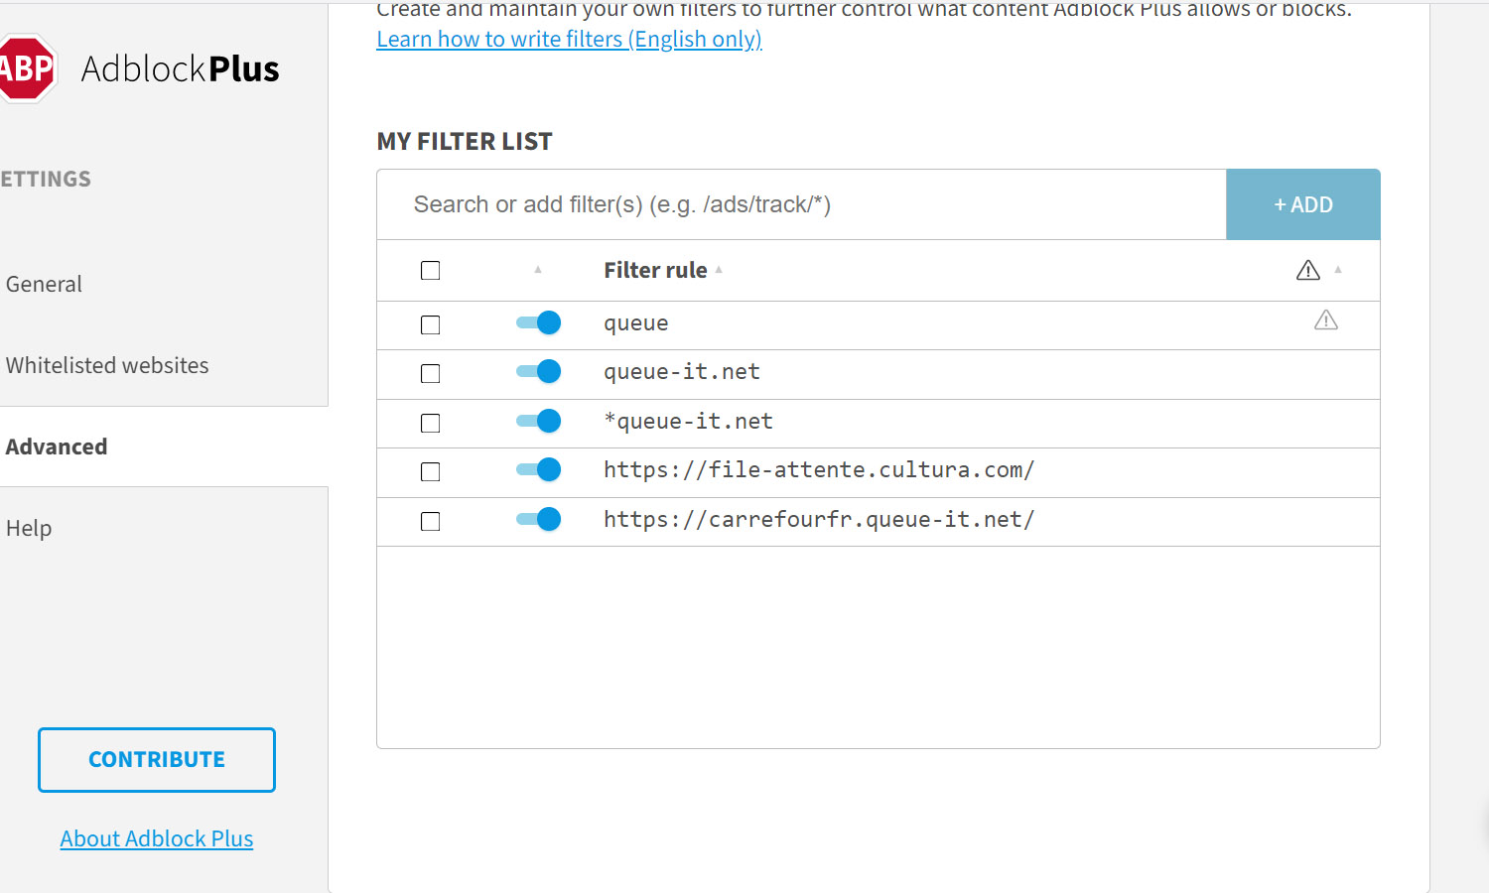Turn off file-attente.cultura.com filter toggle
This screenshot has height=893, width=1489.
click(539, 469)
